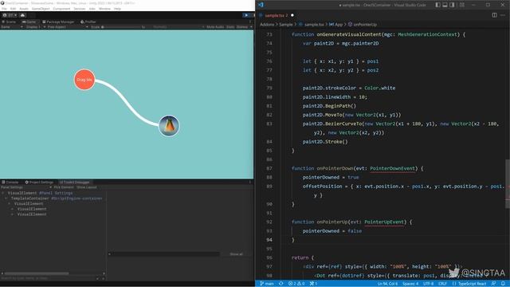Open the Unity account dropdown in toolbar

[10, 15]
